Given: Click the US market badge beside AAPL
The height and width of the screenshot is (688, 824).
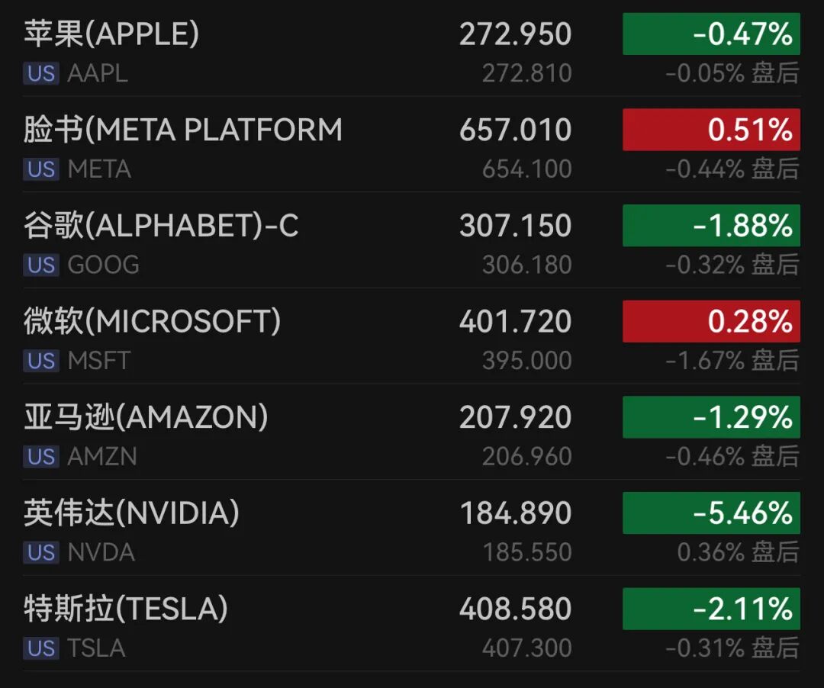Looking at the screenshot, I should click(x=40, y=73).
